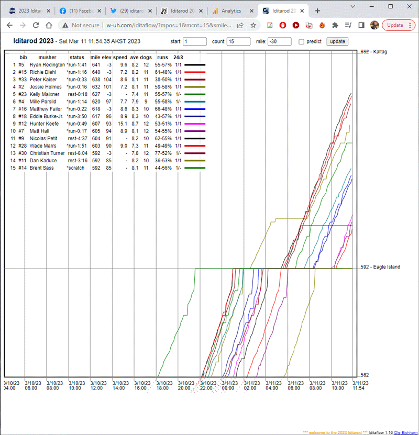Toggle the browser side panel
This screenshot has height=435, width=419.
[361, 25]
